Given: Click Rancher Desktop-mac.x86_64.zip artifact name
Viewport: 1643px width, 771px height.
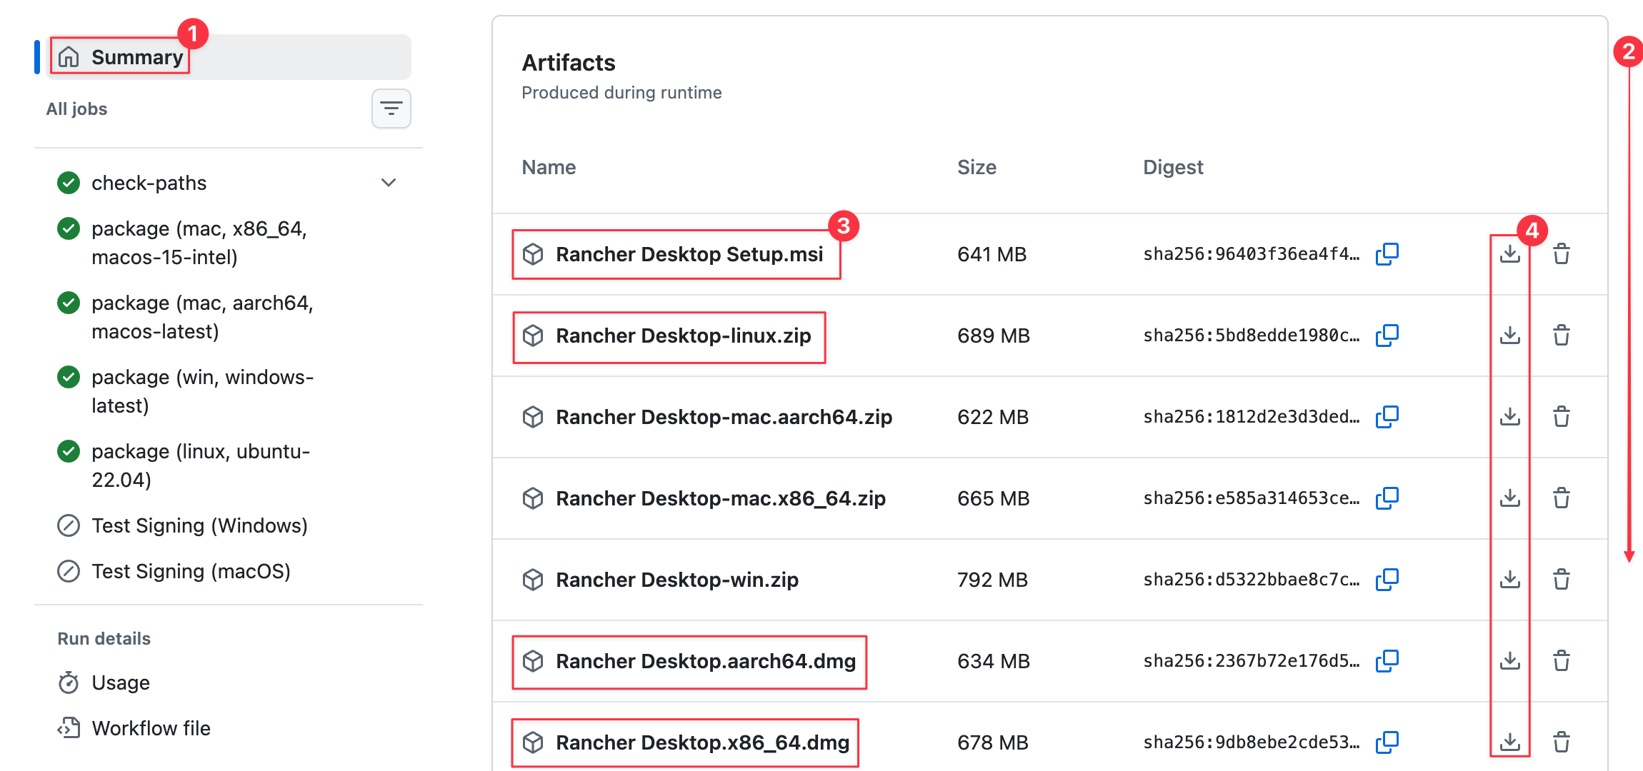Looking at the screenshot, I should pos(721,498).
